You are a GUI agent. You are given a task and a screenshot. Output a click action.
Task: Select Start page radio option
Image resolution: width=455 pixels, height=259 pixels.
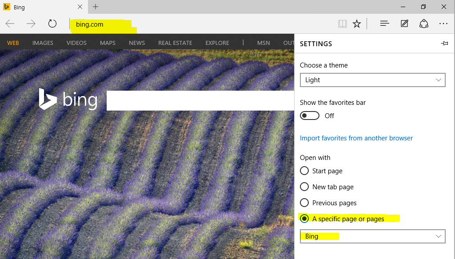tap(304, 171)
